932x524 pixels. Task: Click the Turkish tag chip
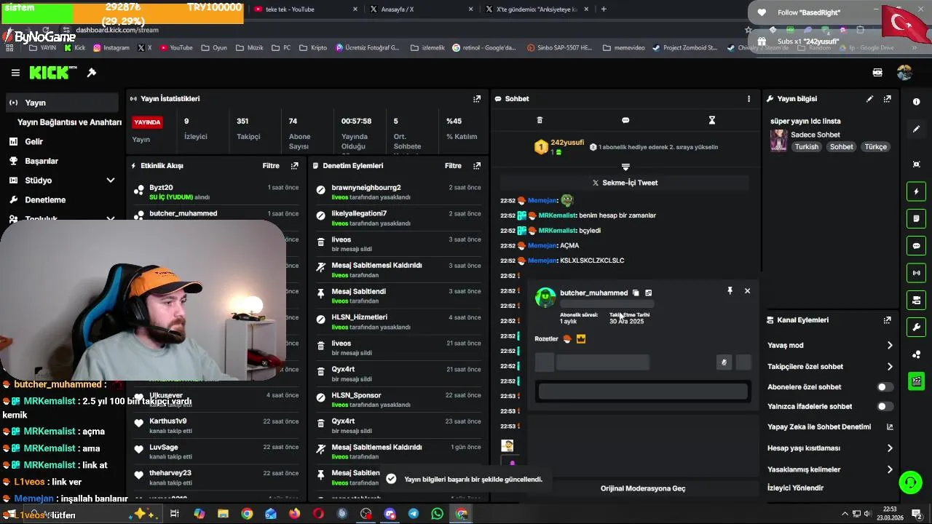point(806,147)
